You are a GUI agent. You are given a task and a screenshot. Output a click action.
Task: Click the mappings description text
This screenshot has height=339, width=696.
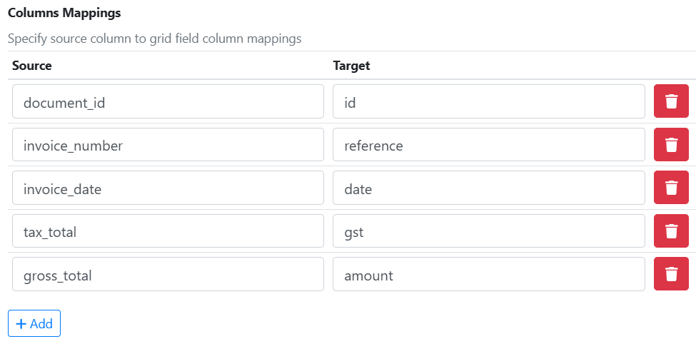tap(154, 39)
